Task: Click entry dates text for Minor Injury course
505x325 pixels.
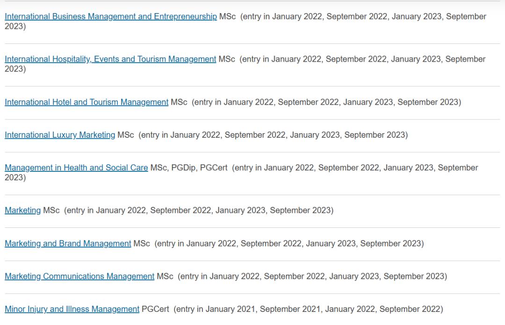Action: coord(308,309)
